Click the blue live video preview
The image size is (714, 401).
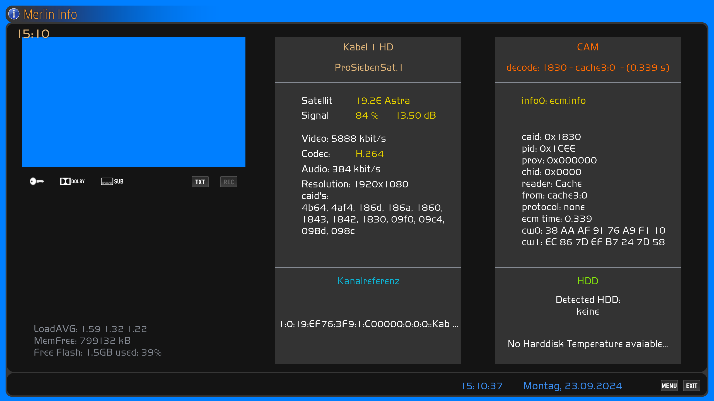coord(134,102)
